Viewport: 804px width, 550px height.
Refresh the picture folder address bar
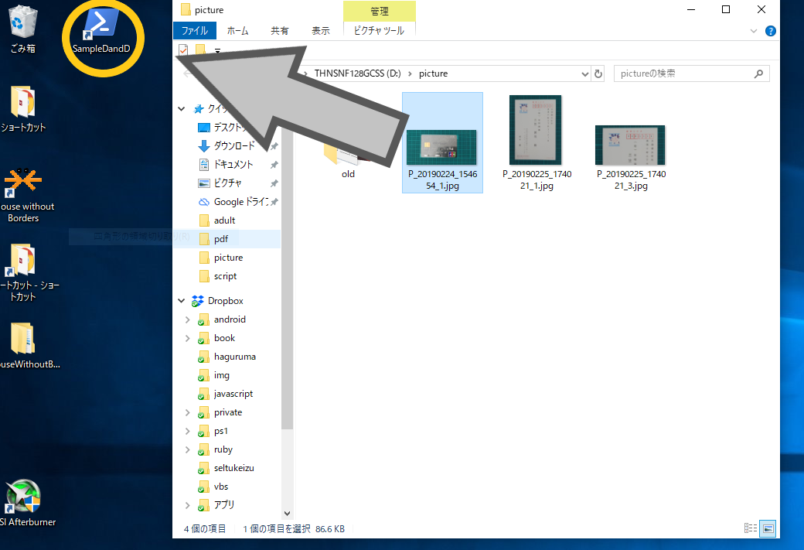(598, 74)
